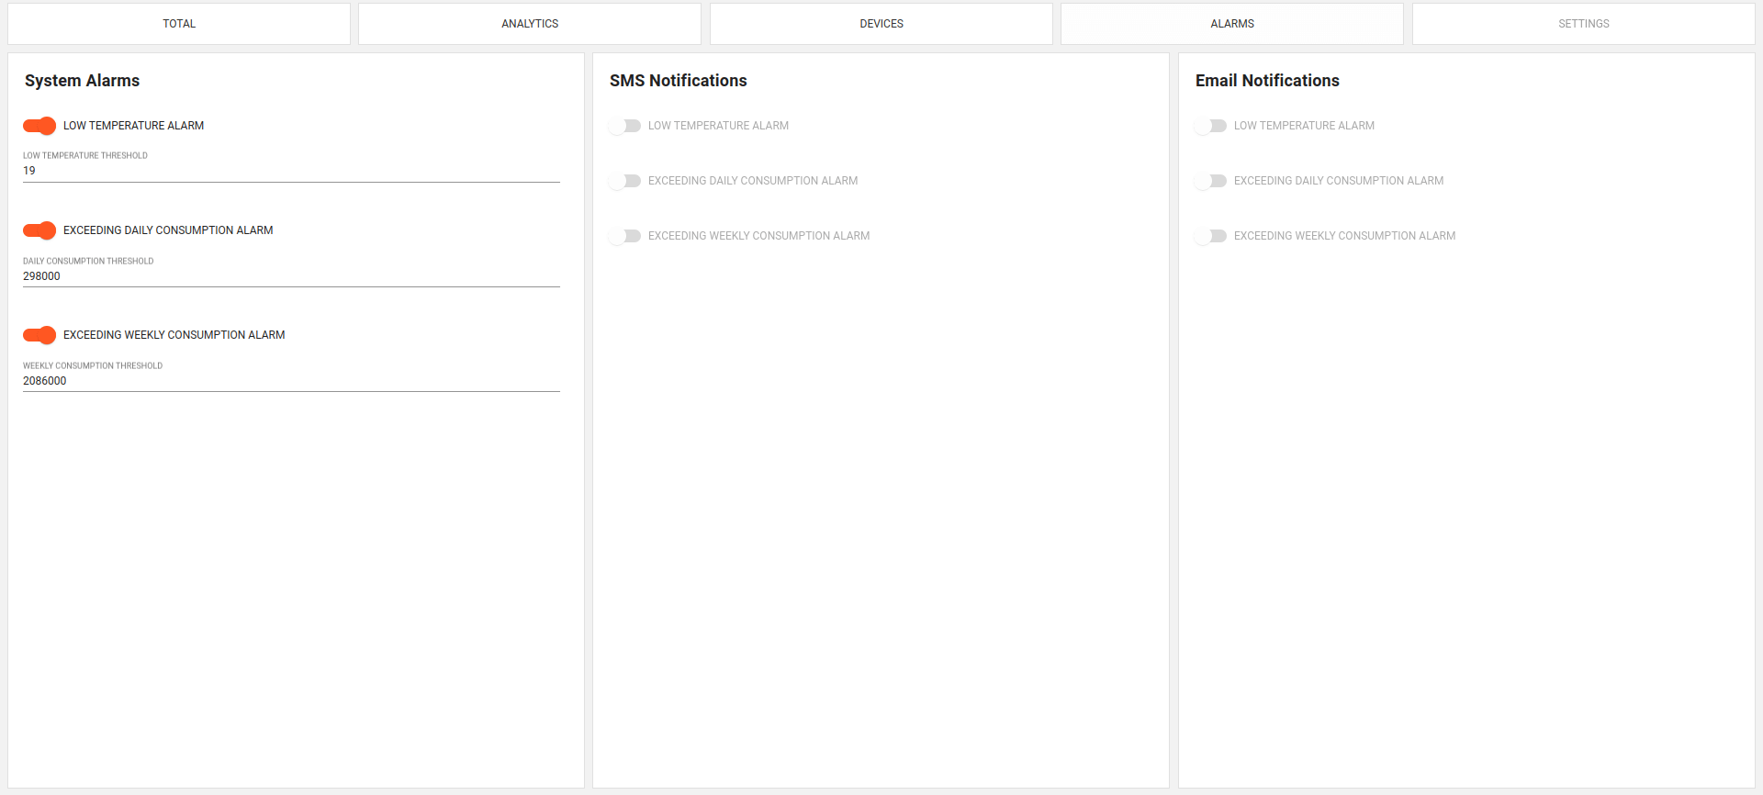1763x795 pixels.
Task: Go to the DEVICES tab
Action: (881, 24)
